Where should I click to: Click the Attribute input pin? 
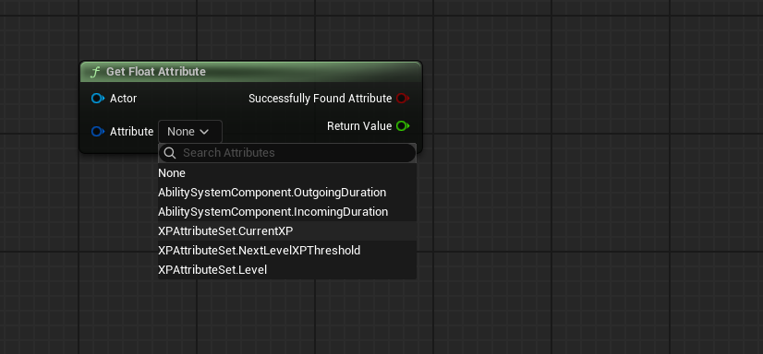[98, 132]
